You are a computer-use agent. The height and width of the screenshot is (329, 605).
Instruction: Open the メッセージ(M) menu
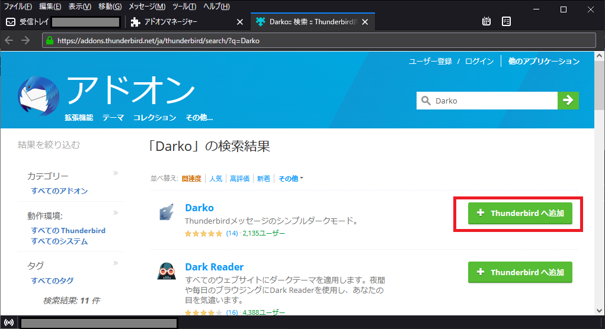[147, 6]
